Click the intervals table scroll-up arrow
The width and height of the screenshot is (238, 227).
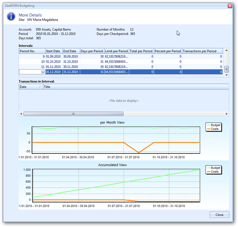pyautogui.click(x=226, y=51)
